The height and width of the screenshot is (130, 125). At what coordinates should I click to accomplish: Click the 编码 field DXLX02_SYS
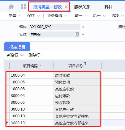54,27
